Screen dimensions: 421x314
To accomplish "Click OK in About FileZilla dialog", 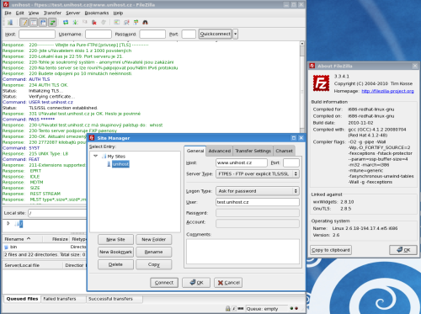I will (x=403, y=250).
